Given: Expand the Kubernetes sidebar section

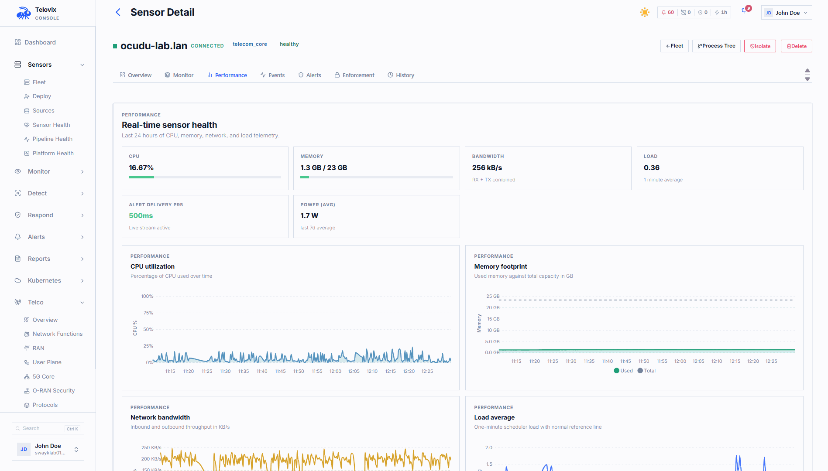Looking at the screenshot, I should [49, 280].
